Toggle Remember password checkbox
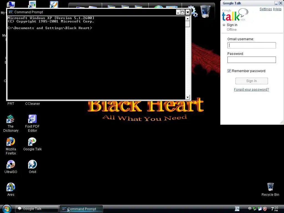This screenshot has width=284, height=213. tap(229, 71)
